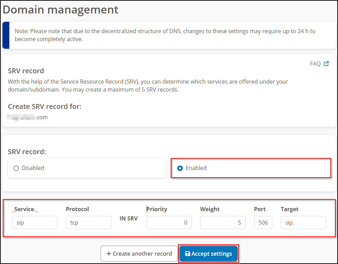Screen dimensions: 338x264
Task: Click the FAQ link text
Action: click(315, 64)
